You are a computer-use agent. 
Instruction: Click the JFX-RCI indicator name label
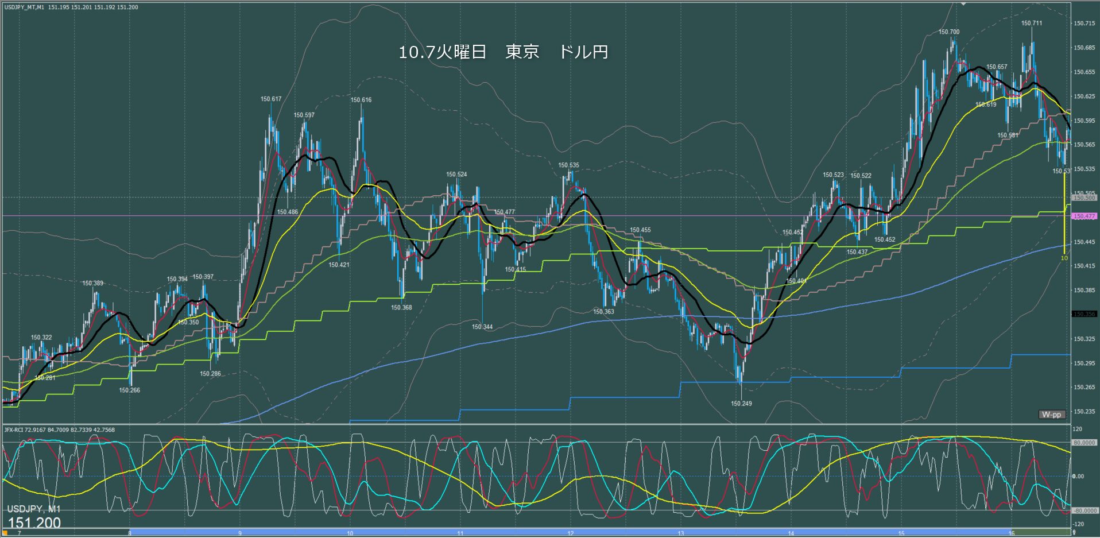[x=59, y=429]
